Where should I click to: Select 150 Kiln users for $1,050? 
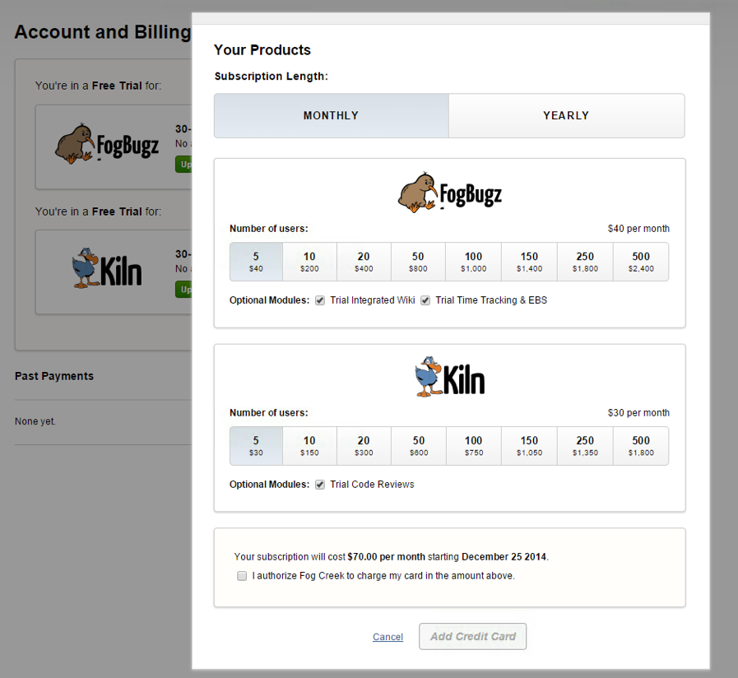[x=530, y=446]
